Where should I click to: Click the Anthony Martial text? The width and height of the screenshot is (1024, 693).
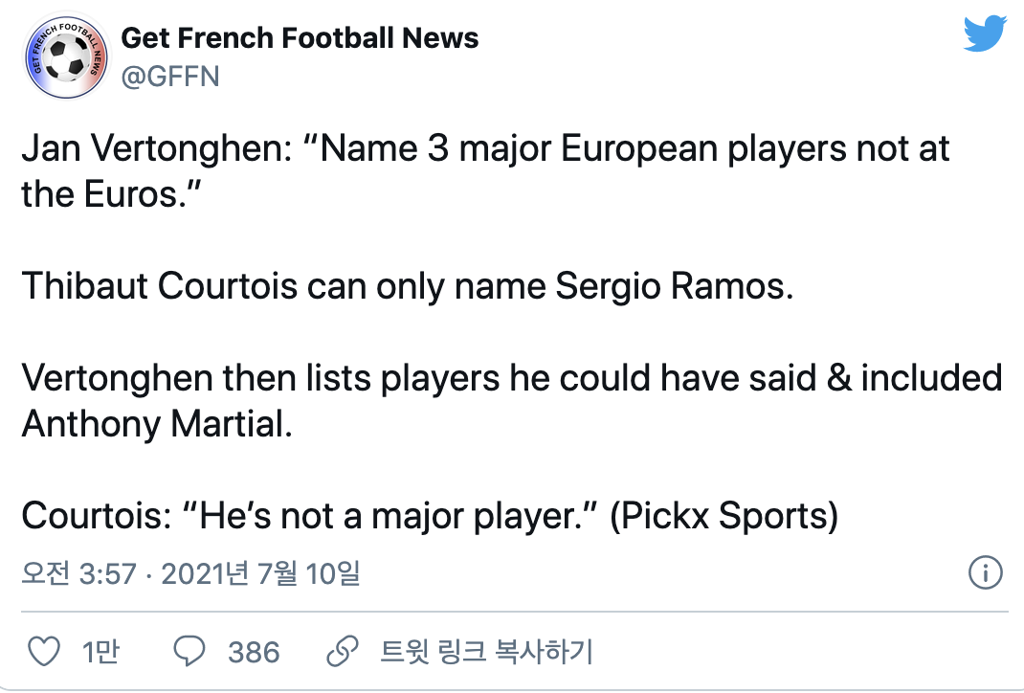(x=156, y=423)
